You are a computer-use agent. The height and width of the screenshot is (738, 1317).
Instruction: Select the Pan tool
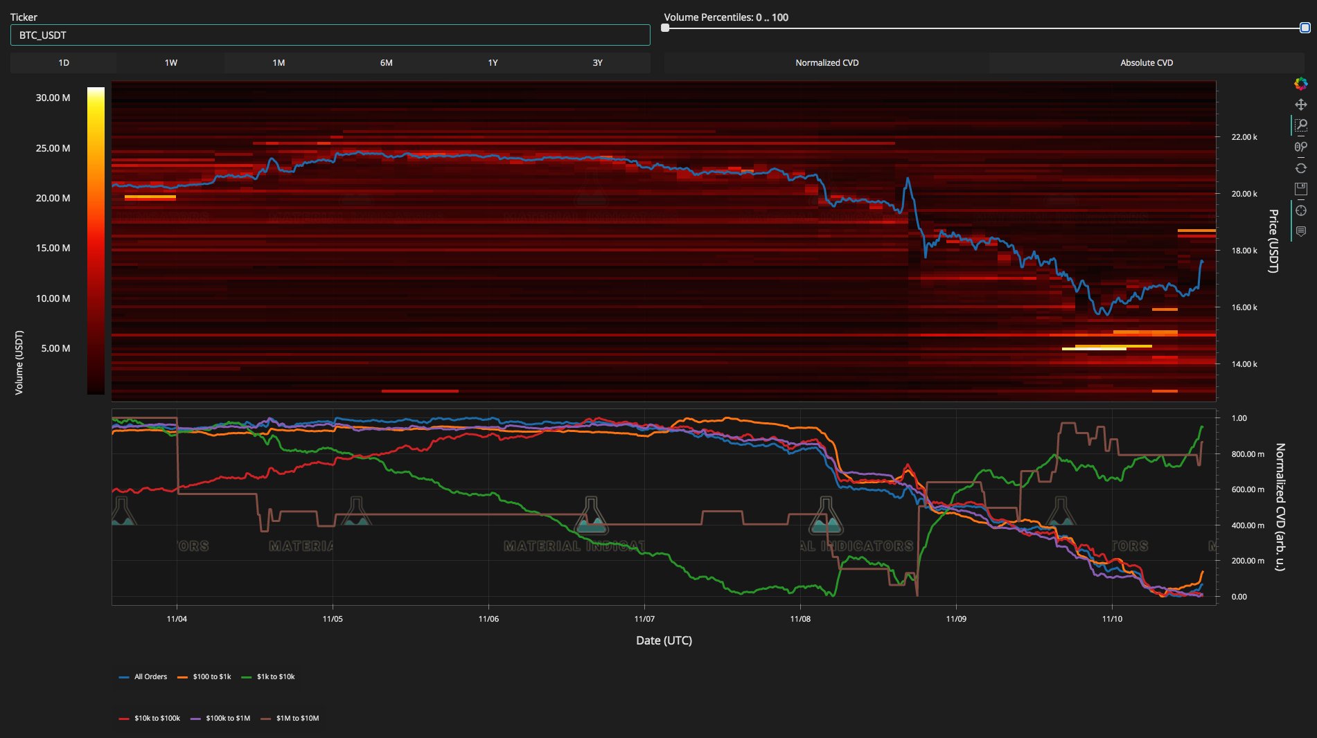coord(1300,105)
